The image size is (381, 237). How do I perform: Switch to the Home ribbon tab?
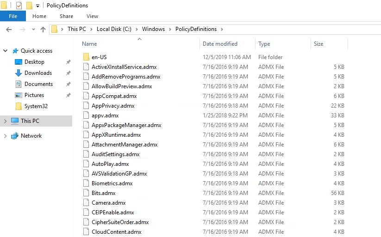click(39, 16)
